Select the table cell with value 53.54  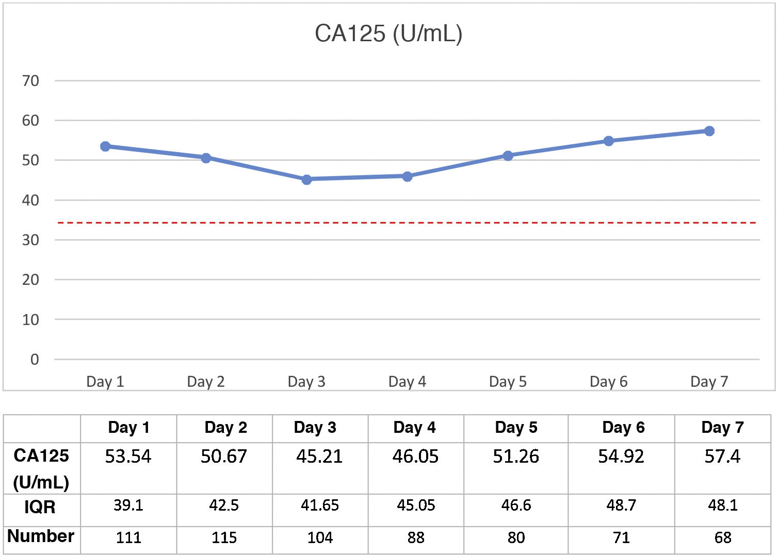pyautogui.click(x=128, y=457)
